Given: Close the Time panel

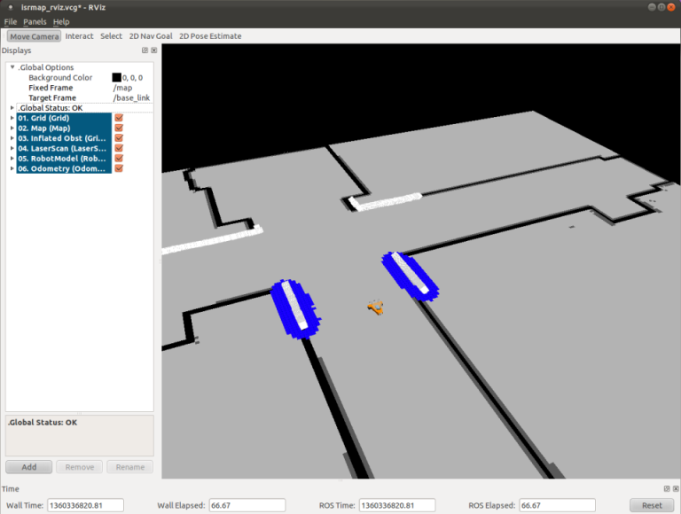Looking at the screenshot, I should pos(676,488).
